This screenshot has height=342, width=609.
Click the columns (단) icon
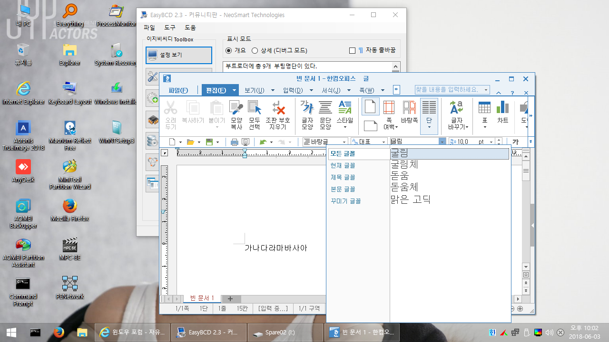coord(429,108)
